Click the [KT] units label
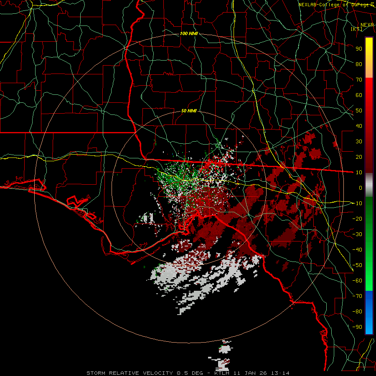The width and height of the screenshot is (376, 376). pyautogui.click(x=357, y=29)
